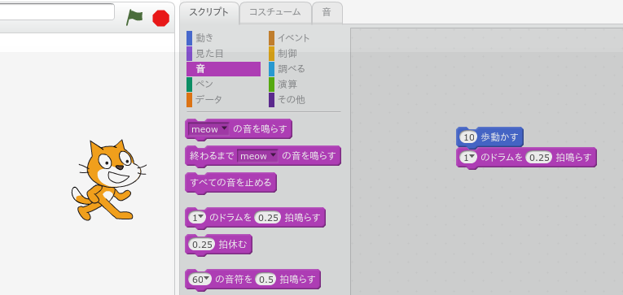Click the 歩動かす block in the script area
Image resolution: width=623 pixels, height=295 pixels.
500,137
